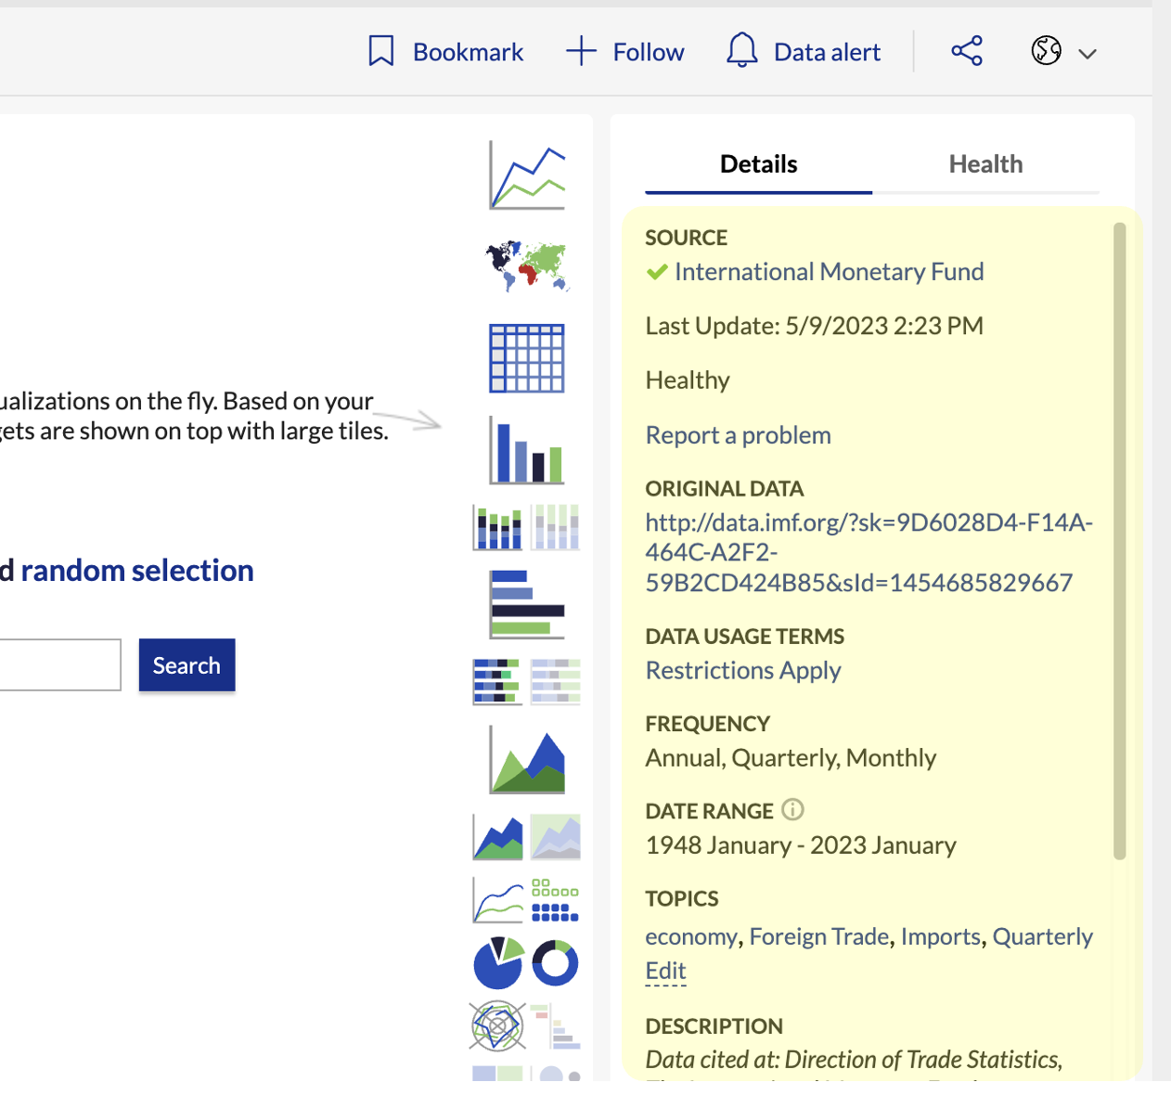
Task: Click the Bookmark flag icon
Action: pyautogui.click(x=381, y=51)
